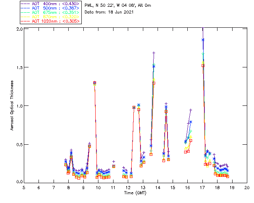This screenshot has width=254, height=203.
Task: Click the 0.5 tick label on y-axis
Action: click(19, 144)
